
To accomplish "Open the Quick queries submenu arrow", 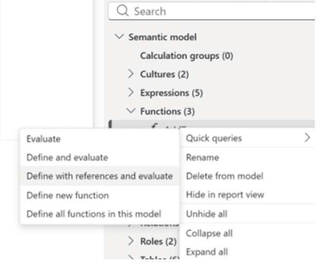I will (x=308, y=138).
